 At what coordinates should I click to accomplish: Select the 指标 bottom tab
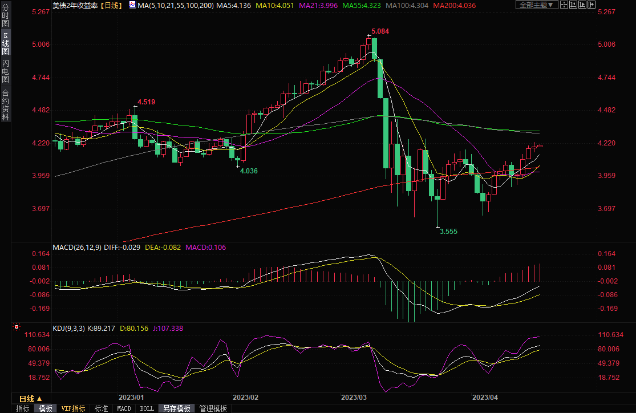pyautogui.click(x=22, y=408)
